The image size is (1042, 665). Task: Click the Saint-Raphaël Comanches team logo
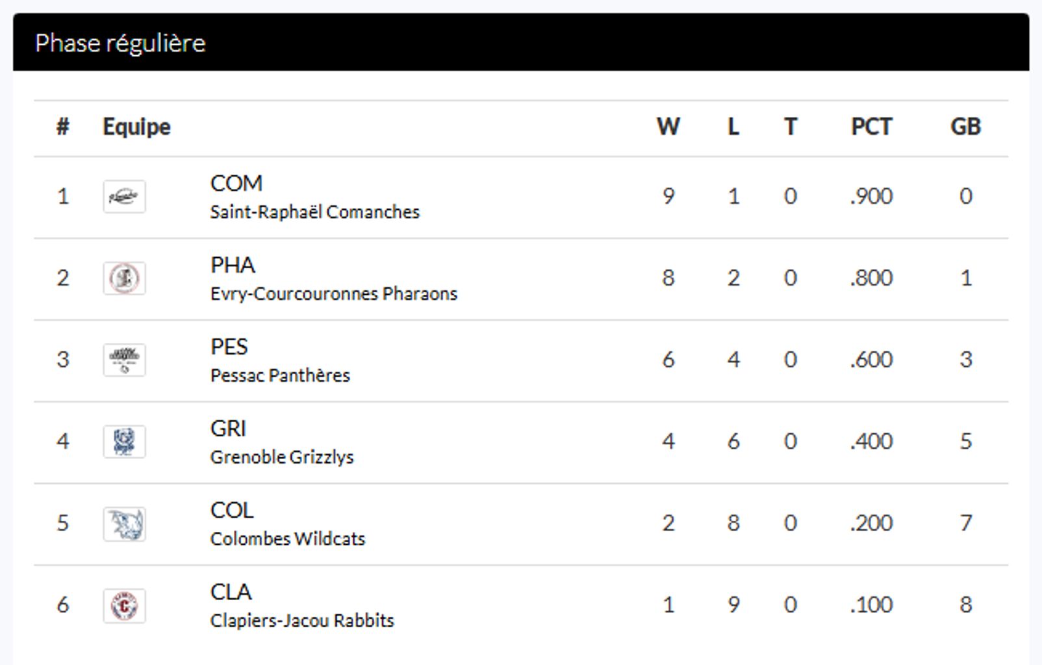click(124, 196)
